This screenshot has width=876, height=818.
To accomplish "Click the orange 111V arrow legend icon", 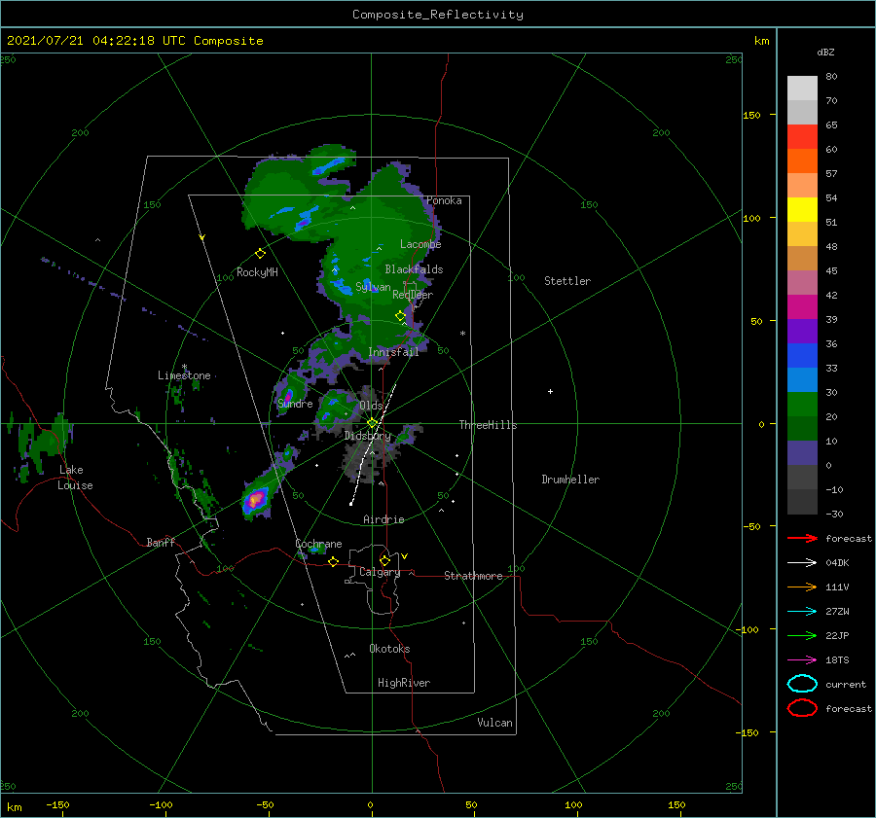I will pyautogui.click(x=802, y=587).
